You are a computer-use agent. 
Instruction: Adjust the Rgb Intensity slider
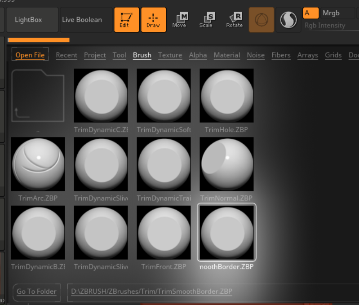click(x=331, y=26)
